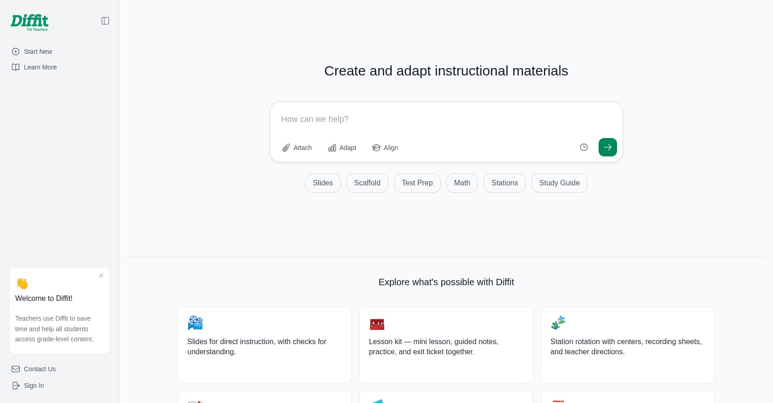Click the Adapt bar chart icon
The image size is (773, 403).
point(332,148)
